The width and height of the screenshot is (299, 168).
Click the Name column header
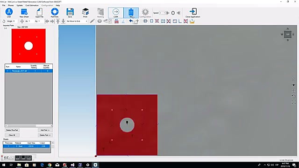coord(18,66)
